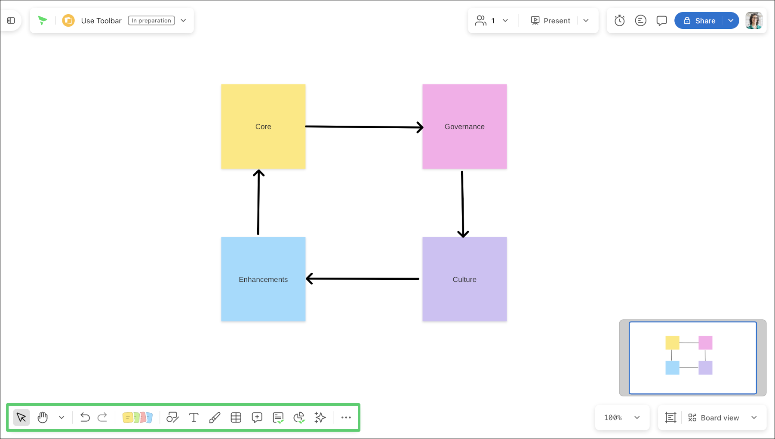Open the sticky notes tool
Viewport: 775px width, 439px height.
click(x=138, y=417)
